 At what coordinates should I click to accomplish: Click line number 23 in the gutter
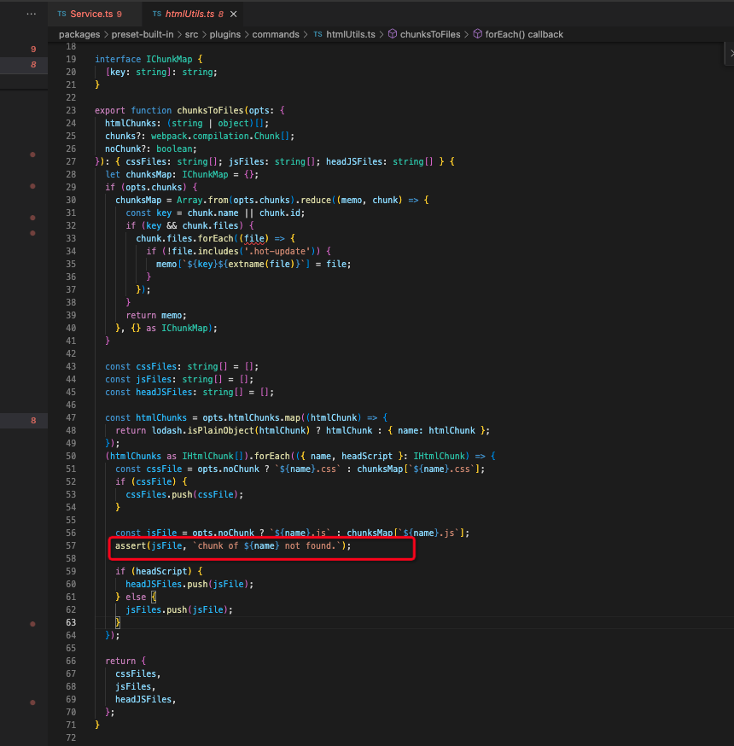click(x=71, y=110)
